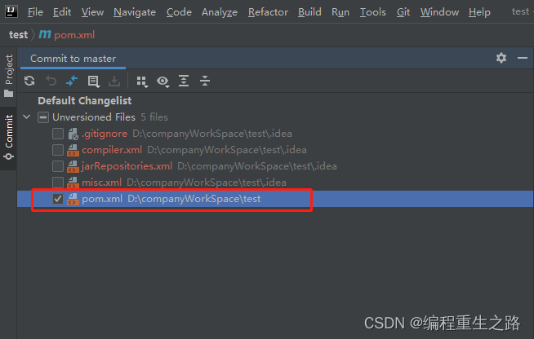The width and height of the screenshot is (534, 339).
Task: Open the View Options eye dropdown
Action: tap(163, 81)
